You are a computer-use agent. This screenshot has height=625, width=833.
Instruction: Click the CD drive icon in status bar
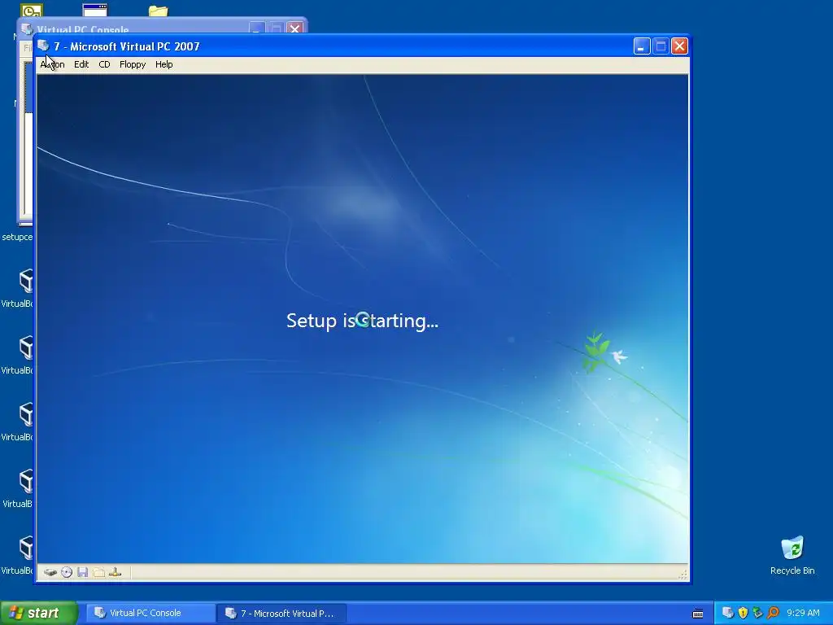coord(67,572)
